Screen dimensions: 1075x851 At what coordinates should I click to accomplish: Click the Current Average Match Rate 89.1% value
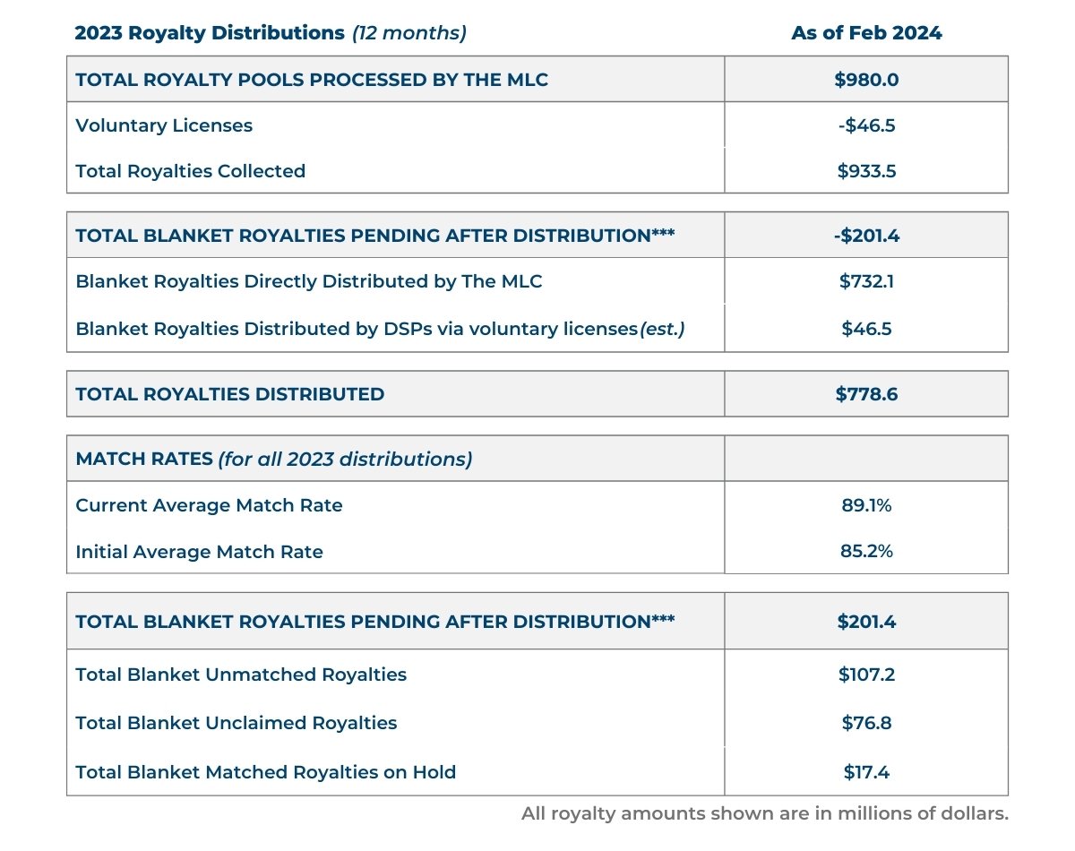(x=865, y=505)
